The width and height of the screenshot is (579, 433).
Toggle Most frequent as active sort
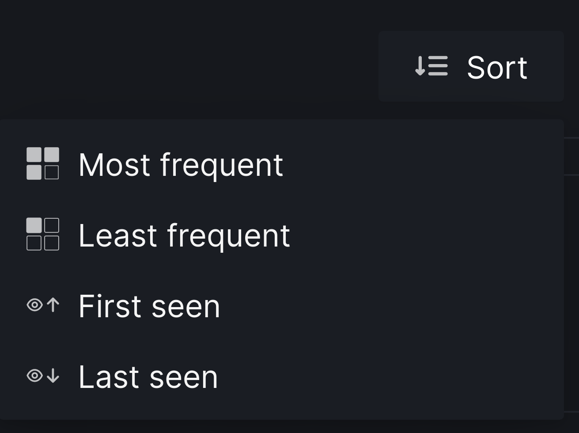180,164
